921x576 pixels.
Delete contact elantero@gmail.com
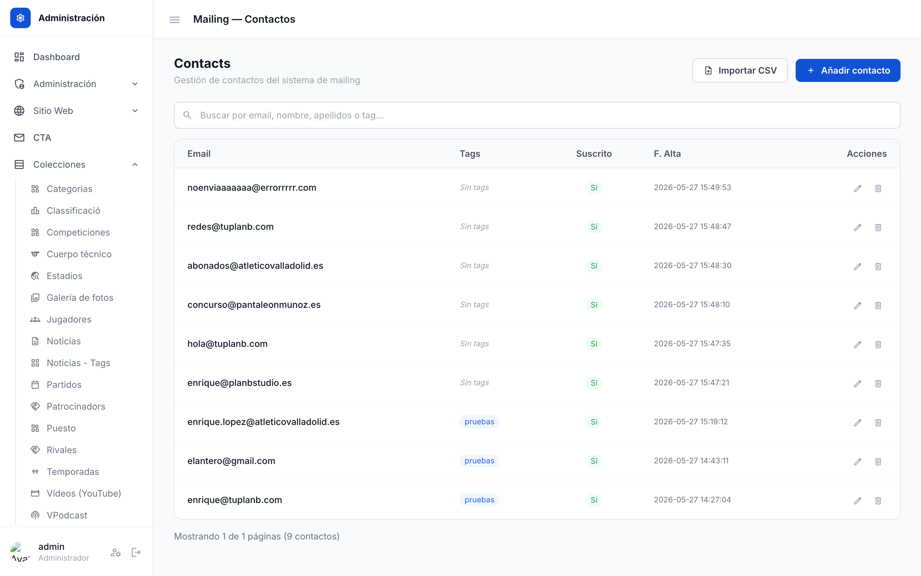878,461
